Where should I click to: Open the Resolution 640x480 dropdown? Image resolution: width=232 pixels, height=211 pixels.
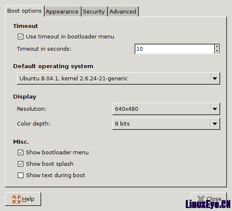[x=166, y=109]
